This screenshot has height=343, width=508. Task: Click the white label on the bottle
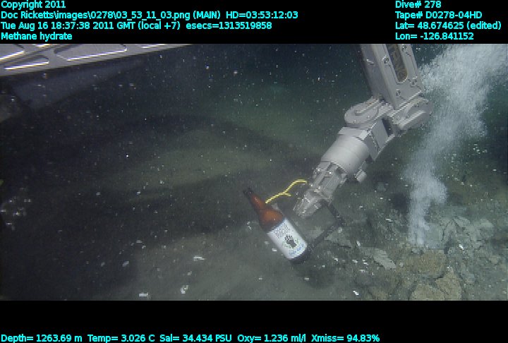coord(288,237)
